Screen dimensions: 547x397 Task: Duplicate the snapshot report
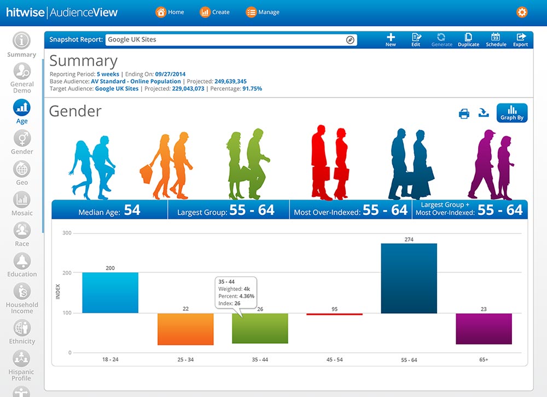click(469, 40)
